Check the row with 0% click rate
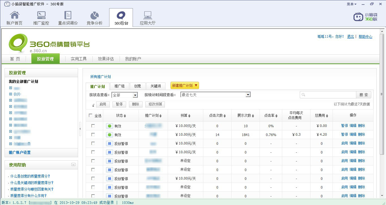 tap(93, 126)
